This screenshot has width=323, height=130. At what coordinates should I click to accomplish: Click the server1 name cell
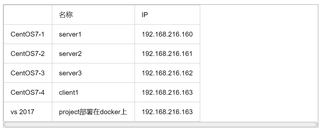coord(70,34)
